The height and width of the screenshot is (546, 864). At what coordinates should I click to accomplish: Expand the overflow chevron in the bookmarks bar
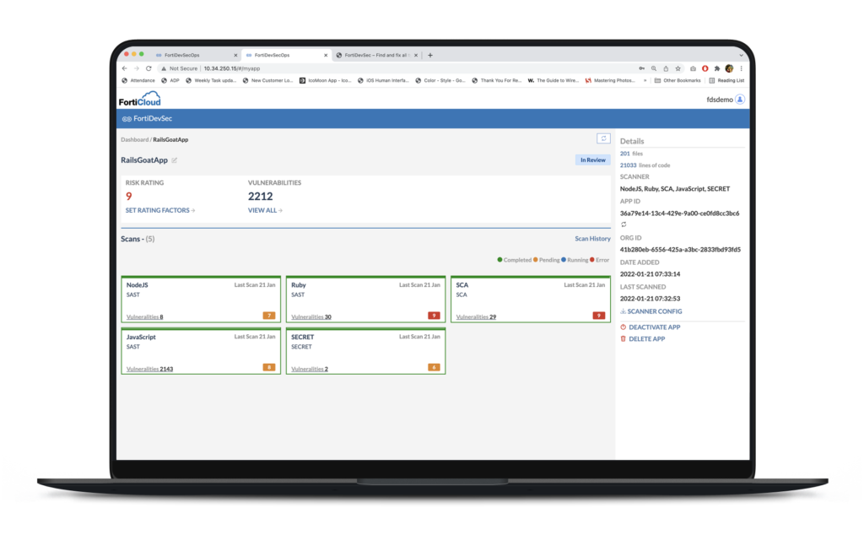pos(645,80)
